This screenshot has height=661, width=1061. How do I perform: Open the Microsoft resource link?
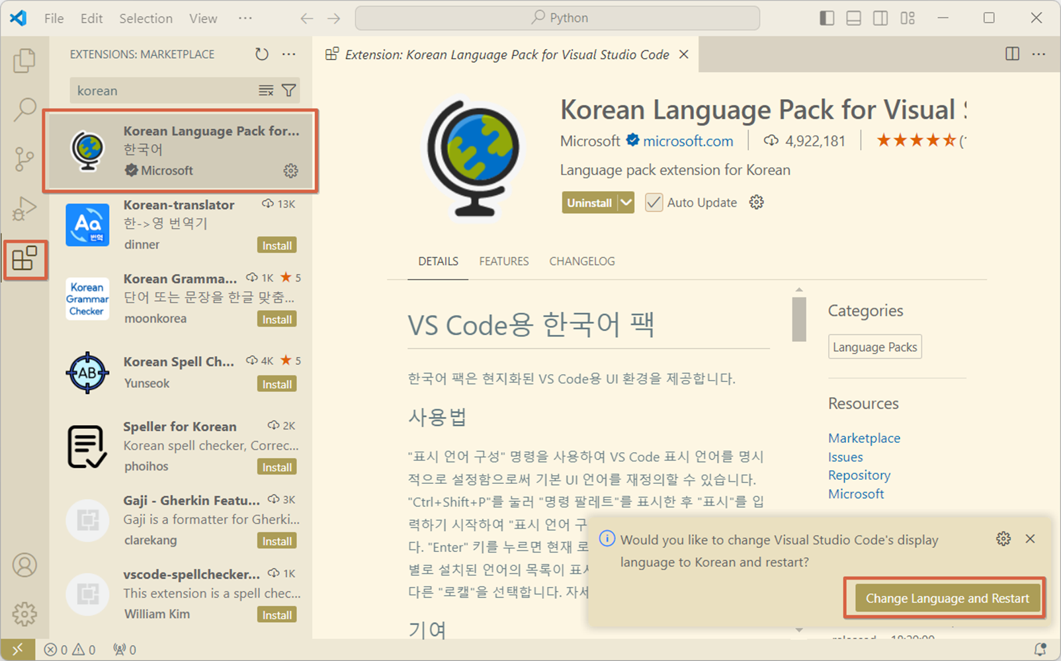pyautogui.click(x=856, y=494)
